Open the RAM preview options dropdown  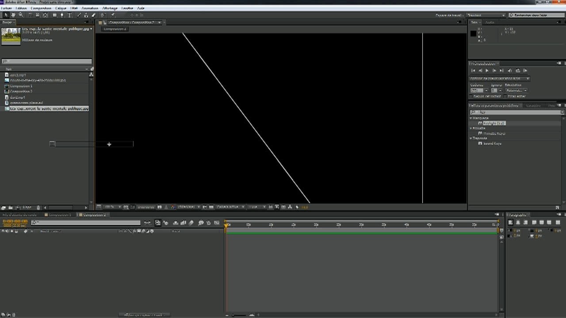tap(500, 79)
